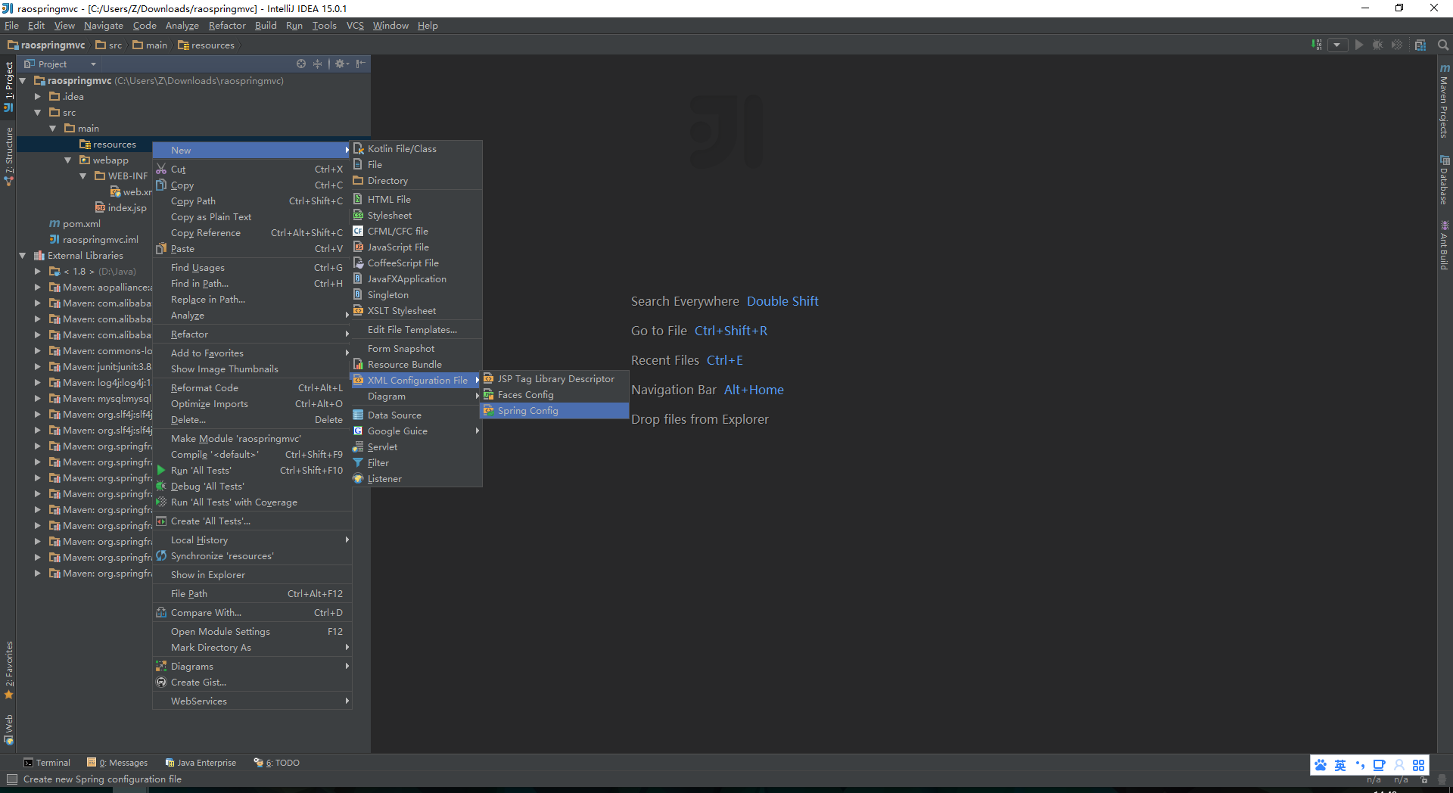1453x793 pixels.
Task: Create a new Kotlin File/Class
Action: click(416, 149)
